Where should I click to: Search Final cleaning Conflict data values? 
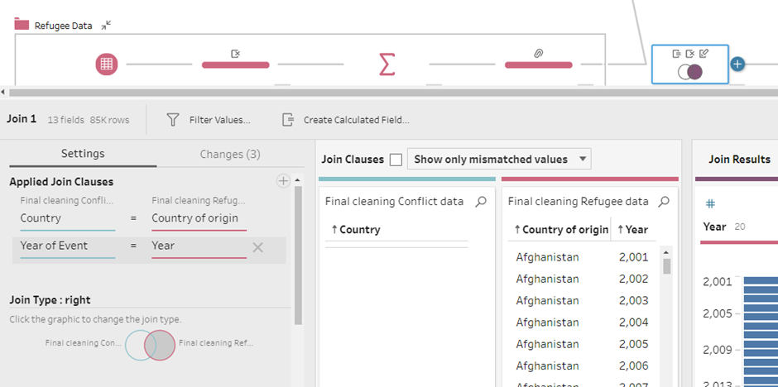click(x=481, y=201)
